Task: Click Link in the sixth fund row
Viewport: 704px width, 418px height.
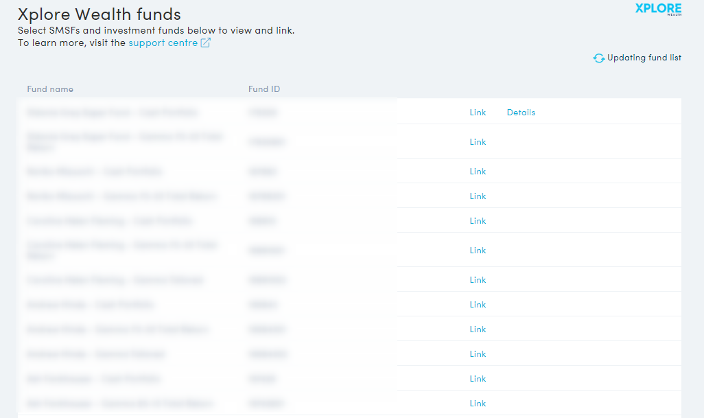Action: point(478,251)
